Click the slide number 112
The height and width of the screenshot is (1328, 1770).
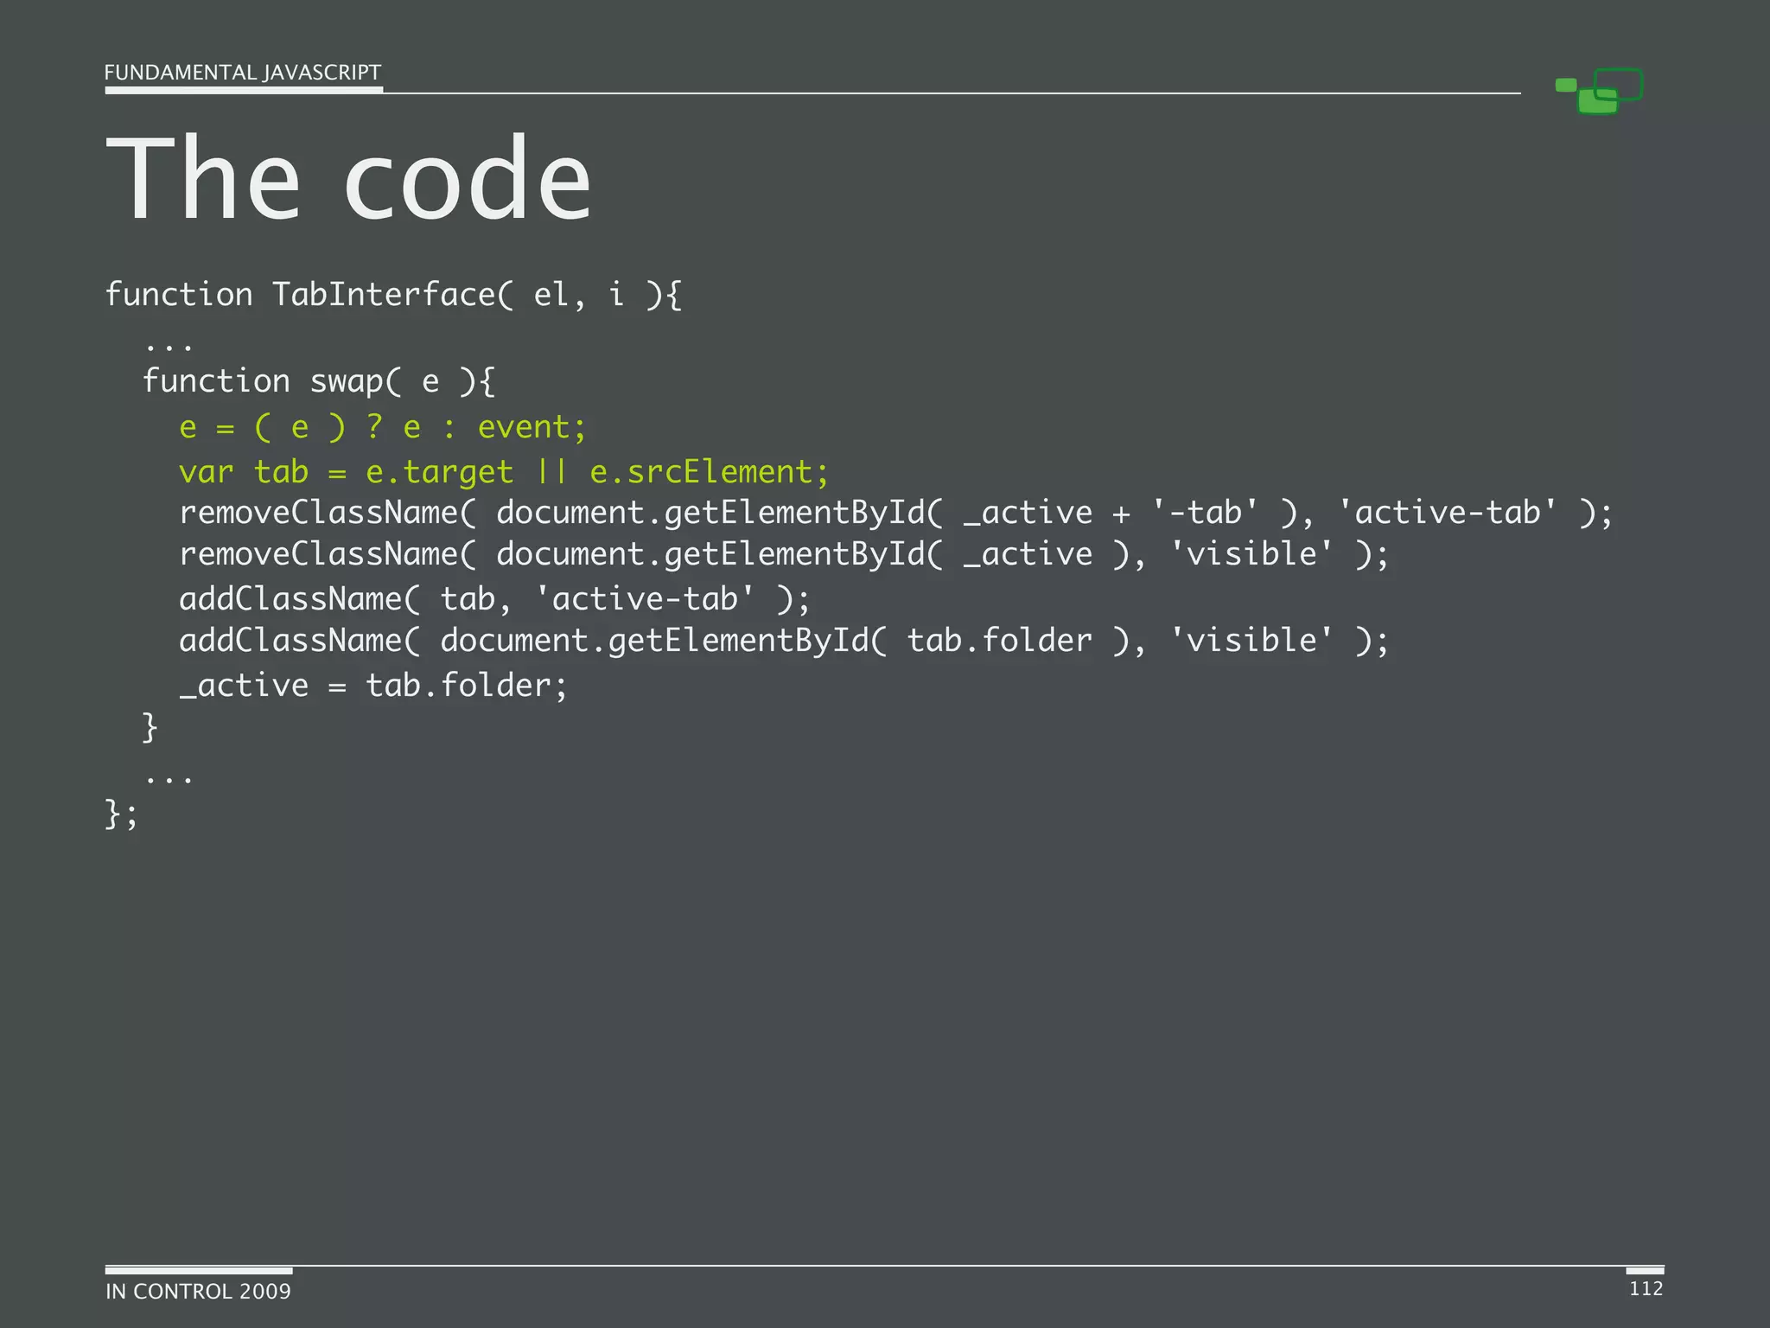1646,1288
